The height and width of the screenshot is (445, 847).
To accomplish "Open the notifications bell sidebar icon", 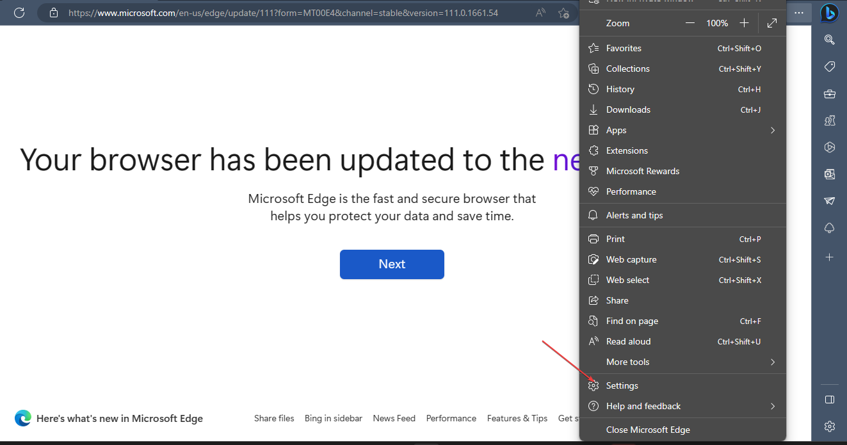I will (829, 227).
